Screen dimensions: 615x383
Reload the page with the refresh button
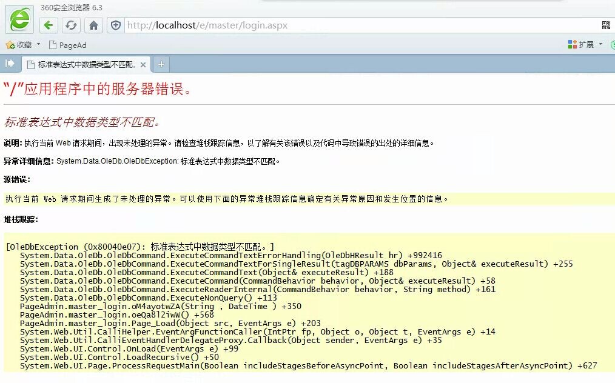click(72, 25)
